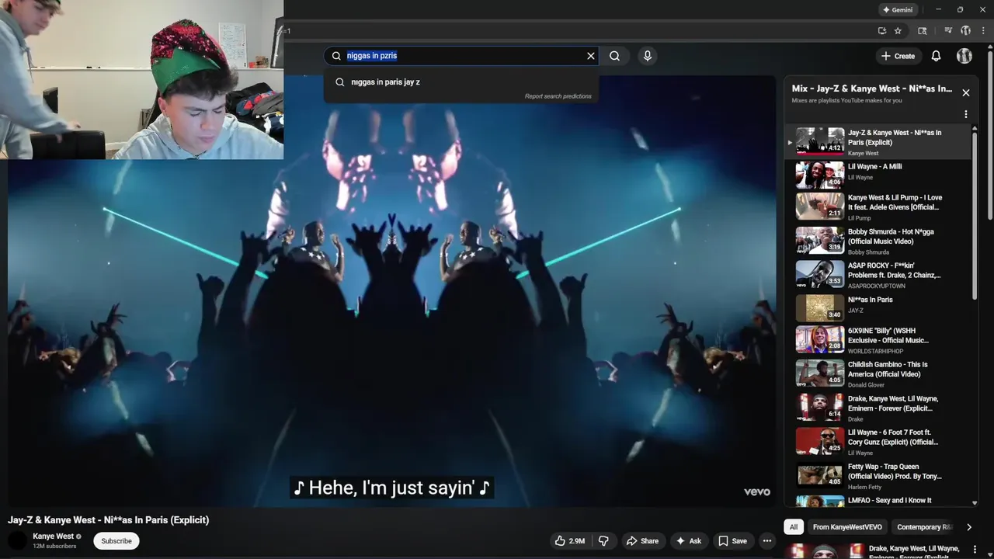Screen dimensions: 994x559
Task: Click the vevo logo on video
Action: [757, 491]
